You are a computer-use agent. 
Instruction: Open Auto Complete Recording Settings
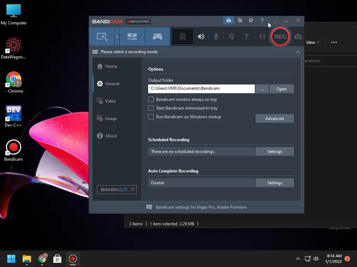(x=275, y=183)
